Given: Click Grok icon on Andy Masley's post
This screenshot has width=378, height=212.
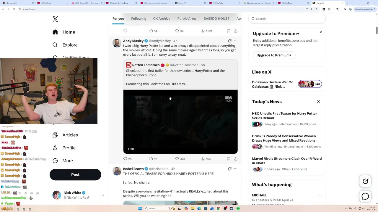Looking at the screenshot, I should click(x=230, y=41).
